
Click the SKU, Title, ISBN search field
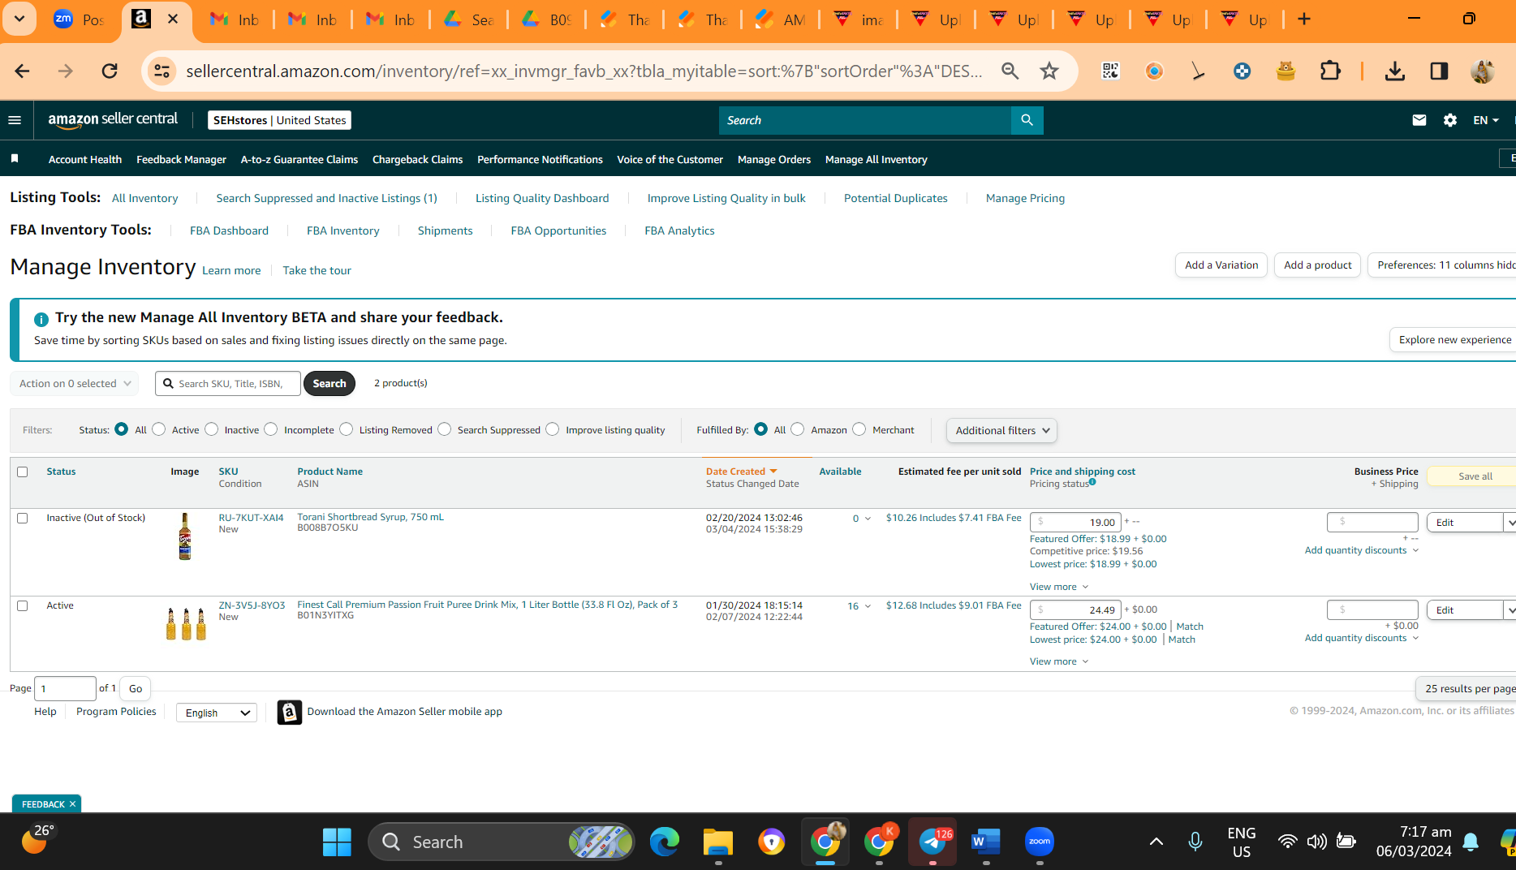click(x=228, y=383)
